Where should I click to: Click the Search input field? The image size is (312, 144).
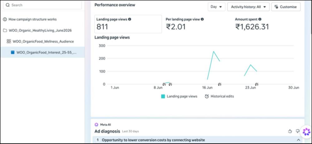[x=42, y=5]
